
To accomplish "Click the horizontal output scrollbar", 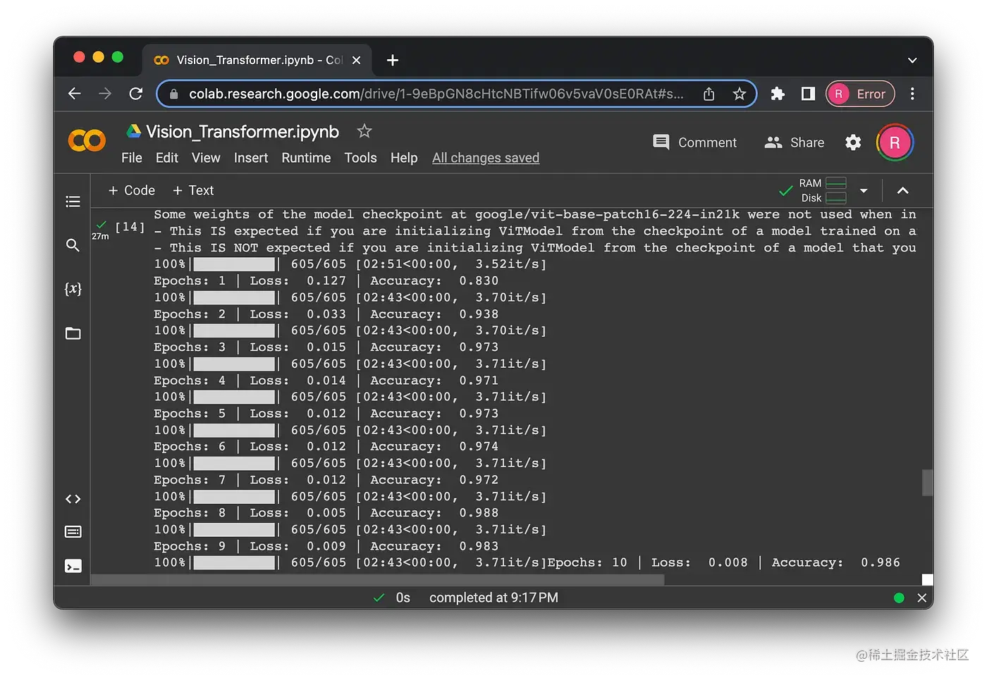I will click(377, 580).
